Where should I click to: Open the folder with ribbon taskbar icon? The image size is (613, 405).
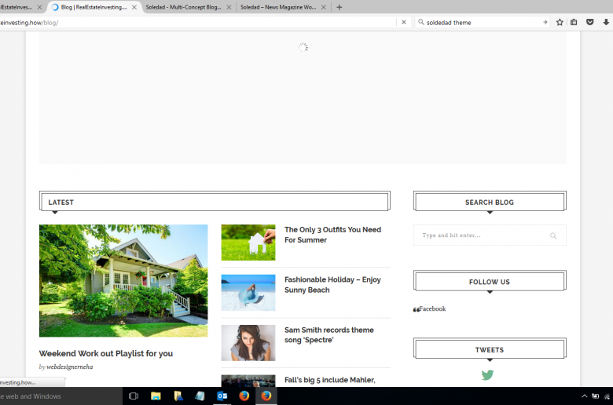pos(178,396)
